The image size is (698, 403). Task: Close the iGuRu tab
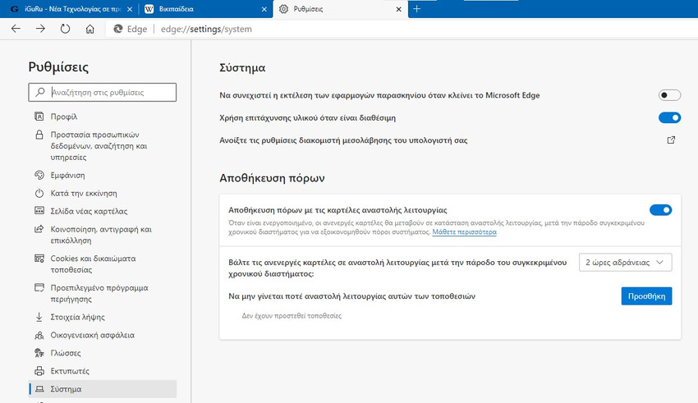coord(130,9)
